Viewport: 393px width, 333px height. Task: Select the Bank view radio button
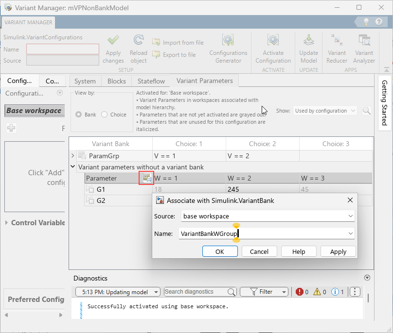[78, 115]
